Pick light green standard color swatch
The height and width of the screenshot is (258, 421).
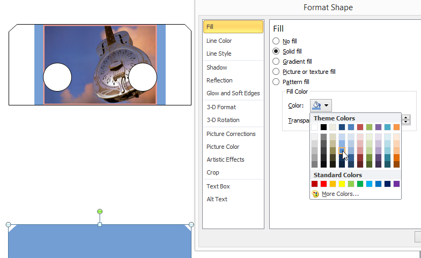[351, 184]
